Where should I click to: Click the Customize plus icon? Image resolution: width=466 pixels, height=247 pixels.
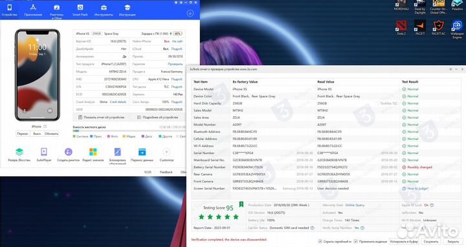coord(166,152)
